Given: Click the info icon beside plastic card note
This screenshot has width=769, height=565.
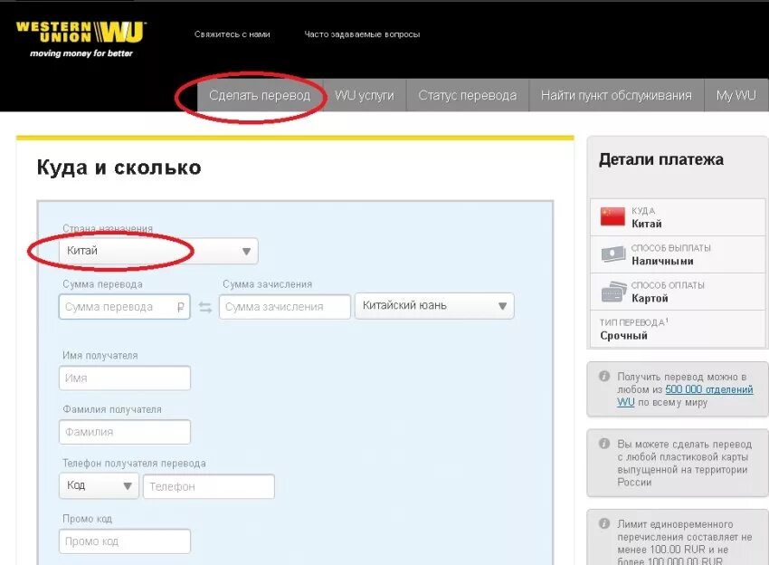Looking at the screenshot, I should [604, 444].
